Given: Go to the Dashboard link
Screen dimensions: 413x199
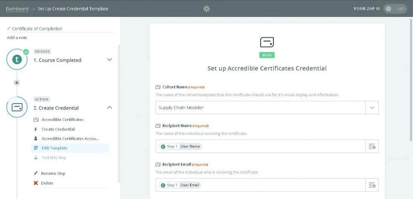Looking at the screenshot, I should point(17,9).
